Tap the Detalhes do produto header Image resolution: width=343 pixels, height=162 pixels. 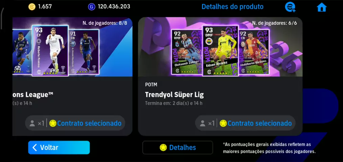click(x=232, y=6)
